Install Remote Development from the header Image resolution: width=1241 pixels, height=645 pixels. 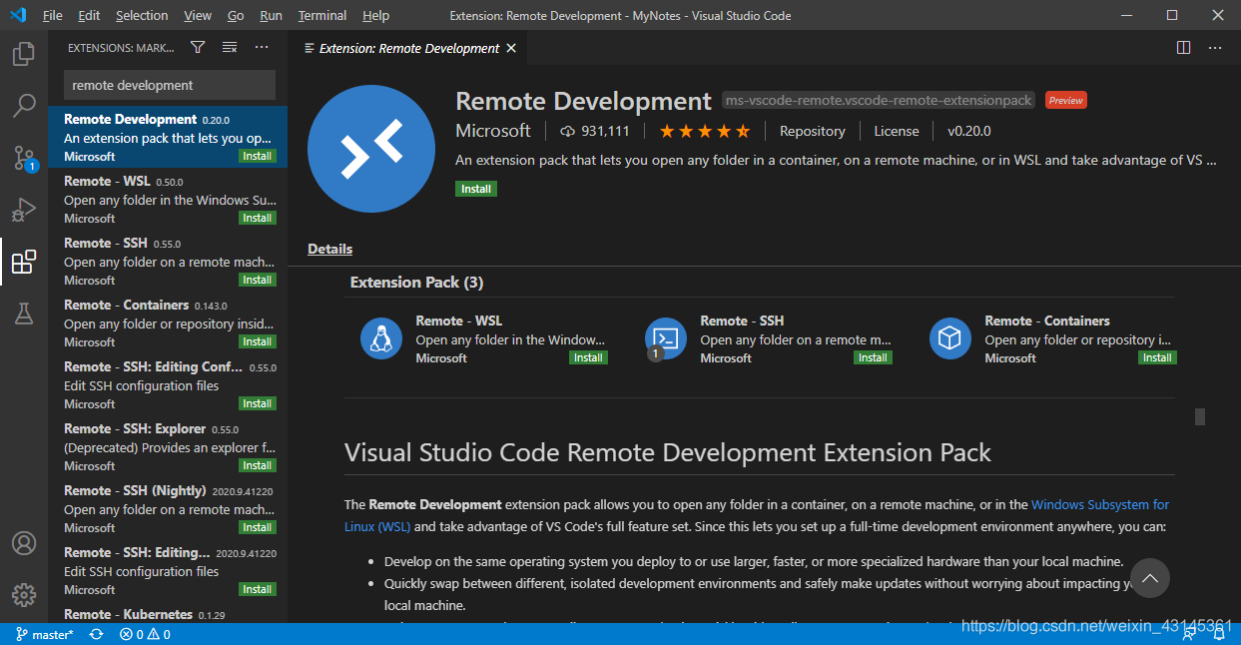tap(476, 189)
